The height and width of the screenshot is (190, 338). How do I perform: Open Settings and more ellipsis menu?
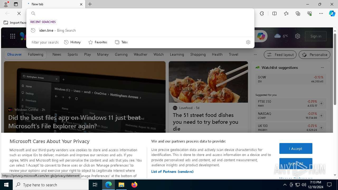tap(321, 13)
